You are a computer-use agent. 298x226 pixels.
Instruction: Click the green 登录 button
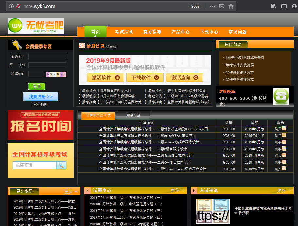pos(37,86)
